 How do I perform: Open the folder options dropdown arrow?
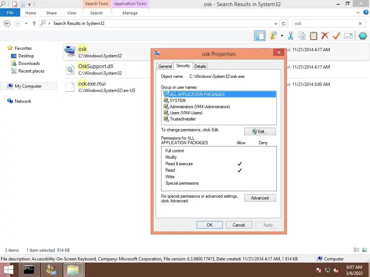pyautogui.click(x=282, y=36)
